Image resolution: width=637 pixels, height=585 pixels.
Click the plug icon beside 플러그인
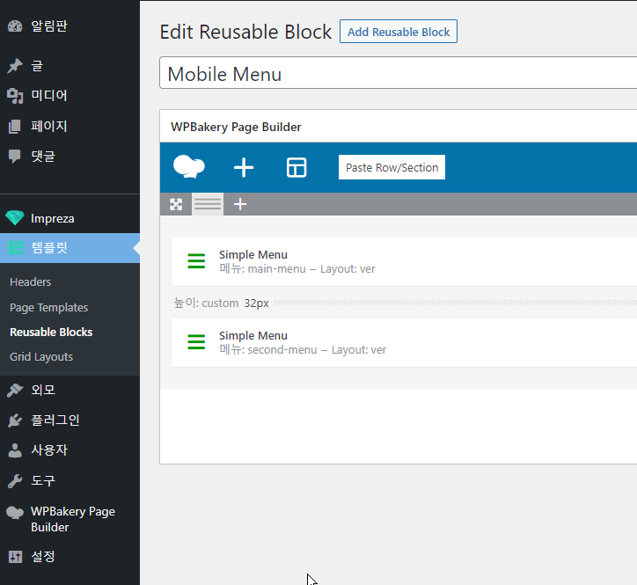point(15,420)
